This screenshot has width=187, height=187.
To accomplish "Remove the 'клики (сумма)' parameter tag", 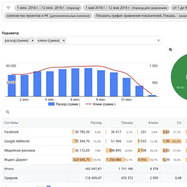I will [63, 40].
